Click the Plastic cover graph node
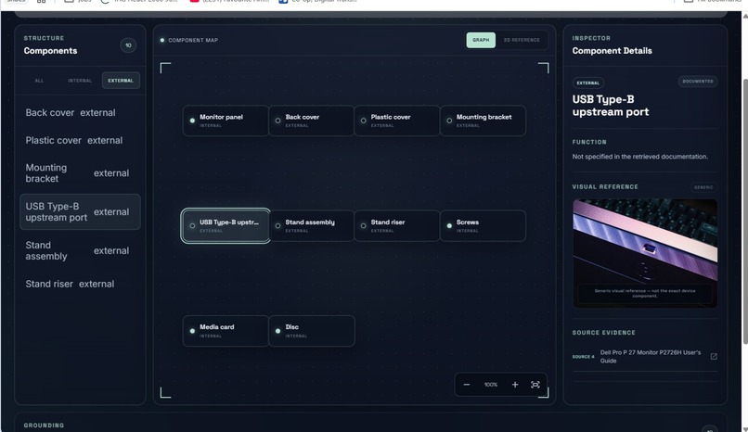 click(x=396, y=121)
